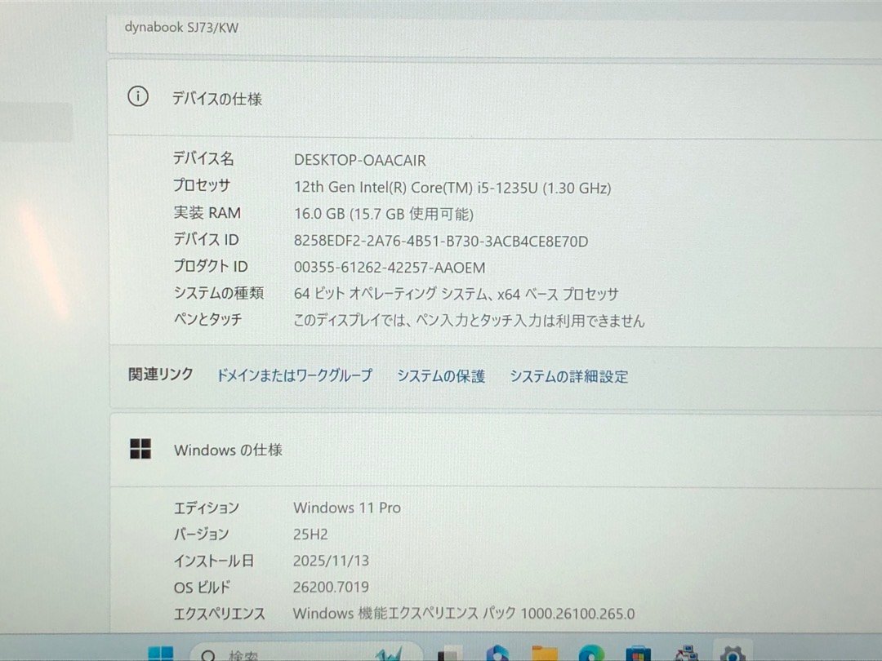Open the Start menu on the taskbar
The image size is (882, 661).
(x=161, y=654)
